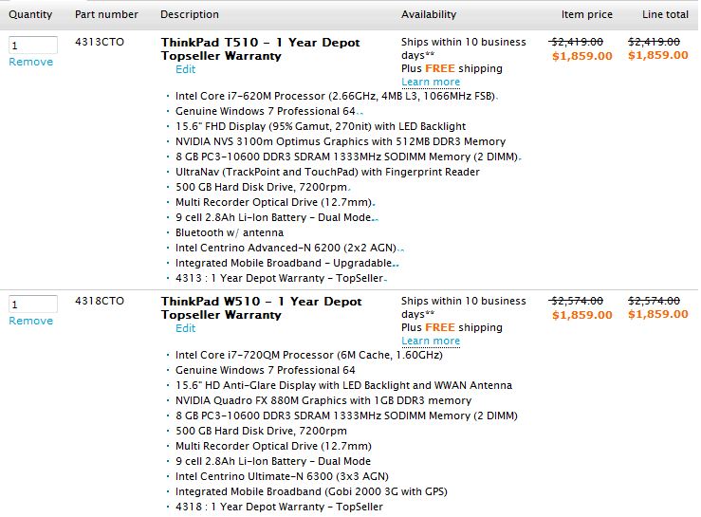The image size is (701, 517).
Task: Click the quantity field for ThinkPad T510
Action: 33,46
